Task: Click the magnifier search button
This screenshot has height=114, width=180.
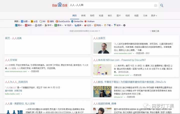Action: pyautogui.click(x=162, y=5)
